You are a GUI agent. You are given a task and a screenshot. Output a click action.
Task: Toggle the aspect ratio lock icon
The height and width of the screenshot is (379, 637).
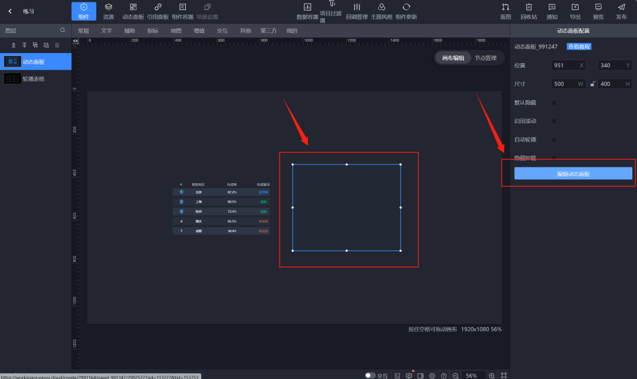[592, 84]
